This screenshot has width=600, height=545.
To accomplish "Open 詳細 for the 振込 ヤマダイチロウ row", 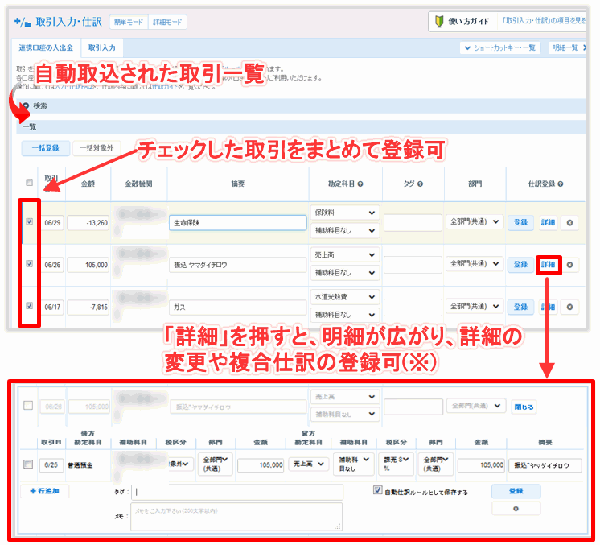I will [x=548, y=265].
